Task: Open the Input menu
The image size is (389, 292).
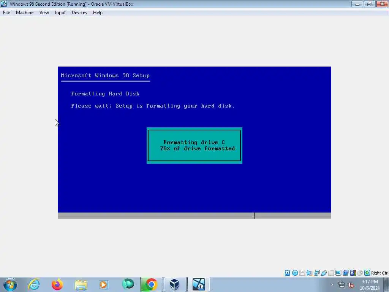Action: click(x=60, y=13)
